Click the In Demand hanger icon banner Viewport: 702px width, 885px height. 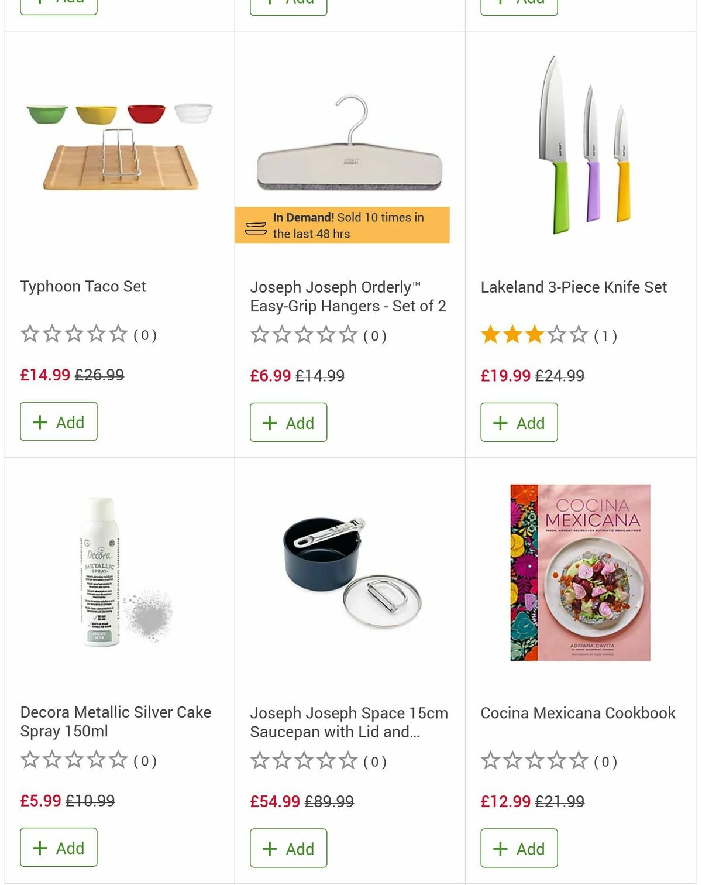tap(342, 225)
